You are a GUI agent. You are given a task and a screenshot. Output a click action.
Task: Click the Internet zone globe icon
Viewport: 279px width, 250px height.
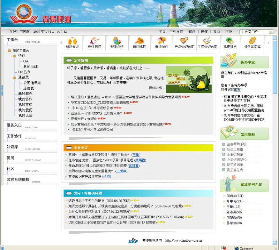pyautogui.click(x=237, y=248)
